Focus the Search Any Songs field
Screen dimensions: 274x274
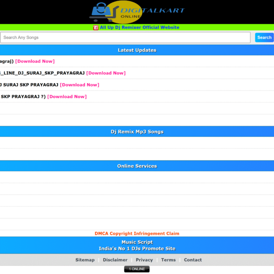[125, 37]
